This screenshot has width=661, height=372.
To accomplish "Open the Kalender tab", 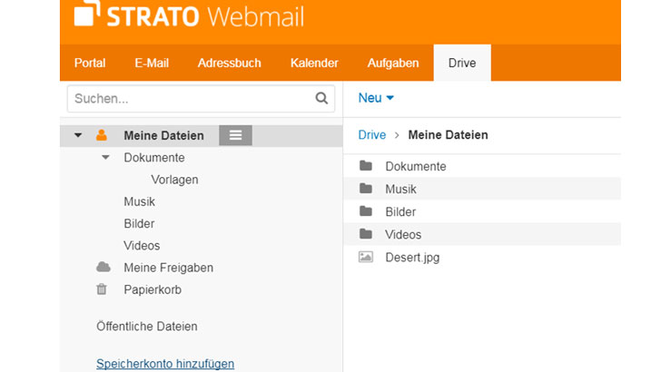I will click(314, 63).
